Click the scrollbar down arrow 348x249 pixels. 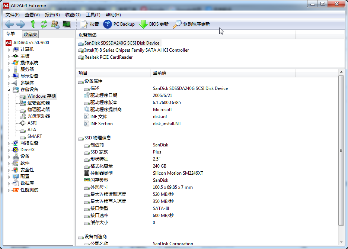(x=341, y=242)
